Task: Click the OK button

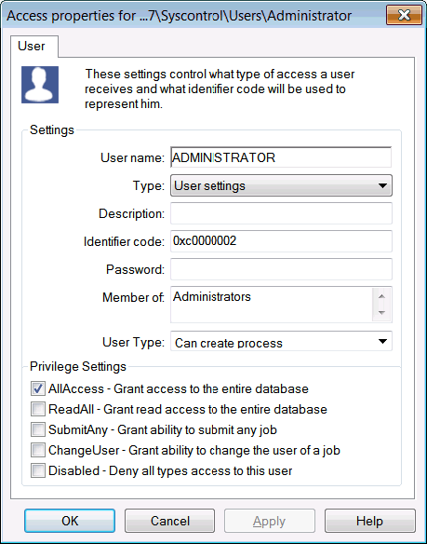Action: [x=70, y=521]
